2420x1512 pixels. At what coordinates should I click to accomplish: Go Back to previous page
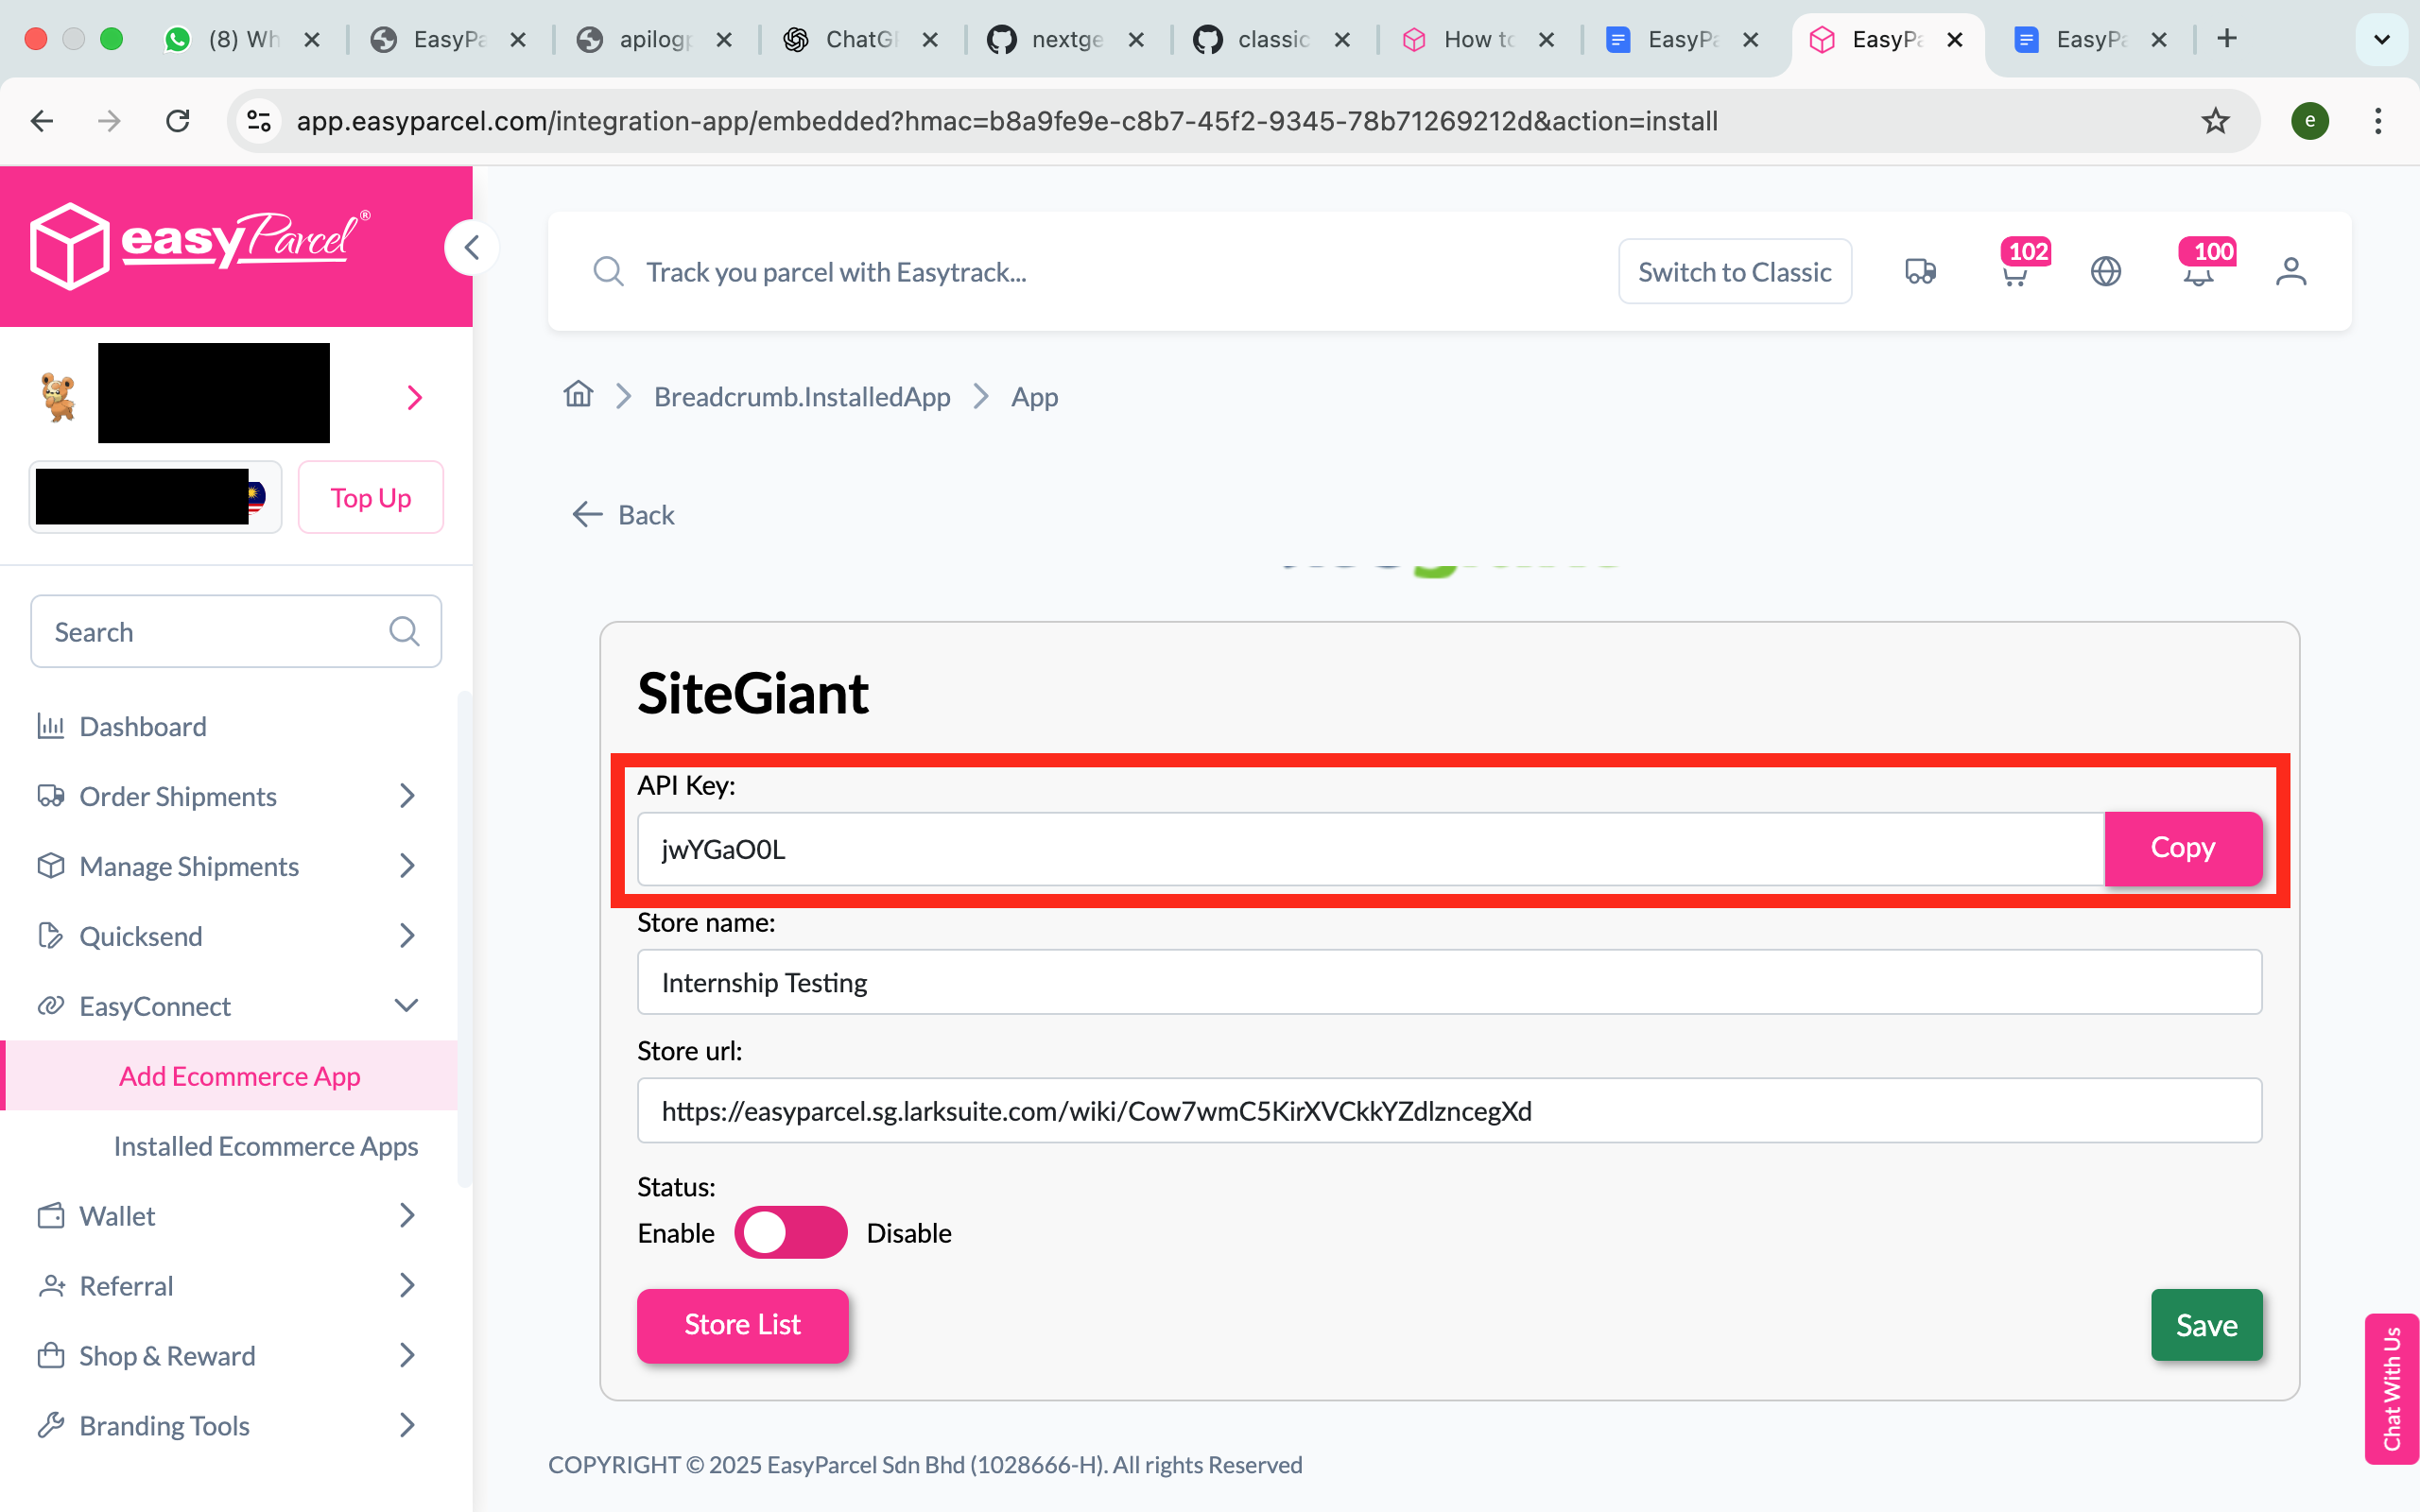tap(624, 514)
